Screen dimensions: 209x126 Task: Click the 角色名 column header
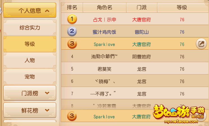[x=105, y=7]
